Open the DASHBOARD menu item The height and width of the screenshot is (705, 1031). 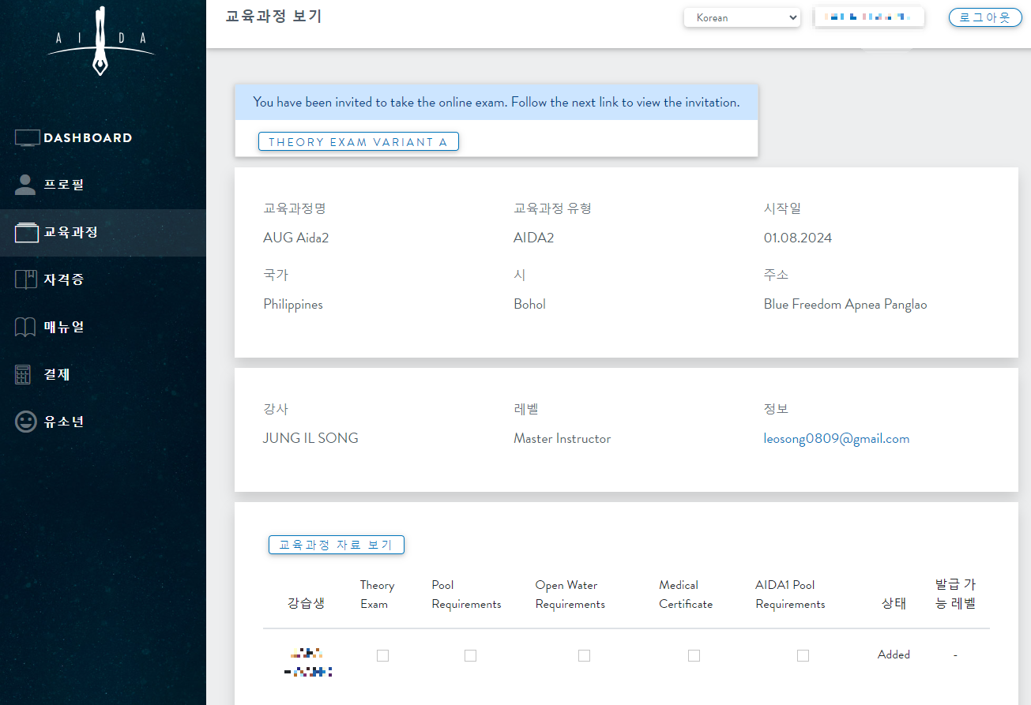pyautogui.click(x=103, y=138)
